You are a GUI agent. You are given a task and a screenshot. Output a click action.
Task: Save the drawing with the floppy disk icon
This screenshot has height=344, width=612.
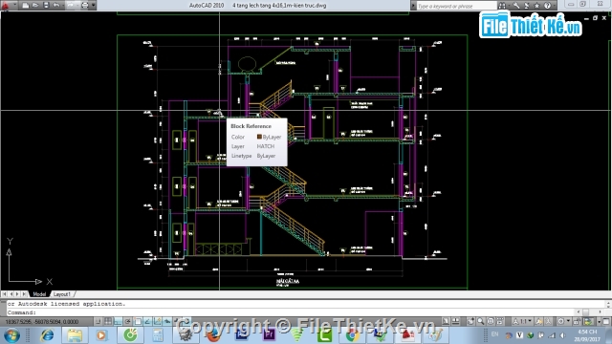pos(46,5)
